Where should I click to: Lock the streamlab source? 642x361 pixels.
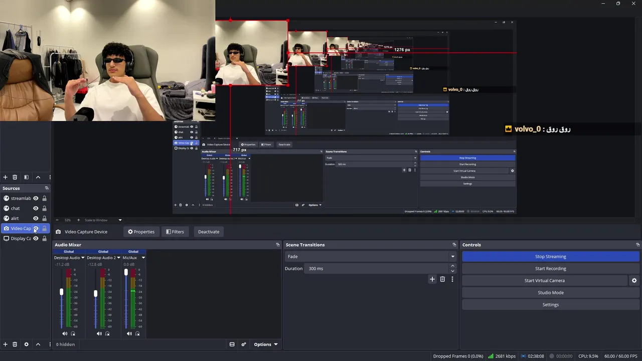click(44, 199)
